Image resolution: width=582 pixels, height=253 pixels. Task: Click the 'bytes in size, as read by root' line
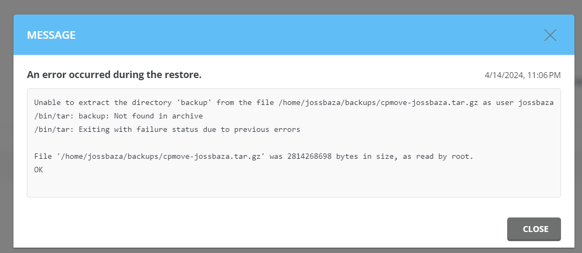coord(254,157)
